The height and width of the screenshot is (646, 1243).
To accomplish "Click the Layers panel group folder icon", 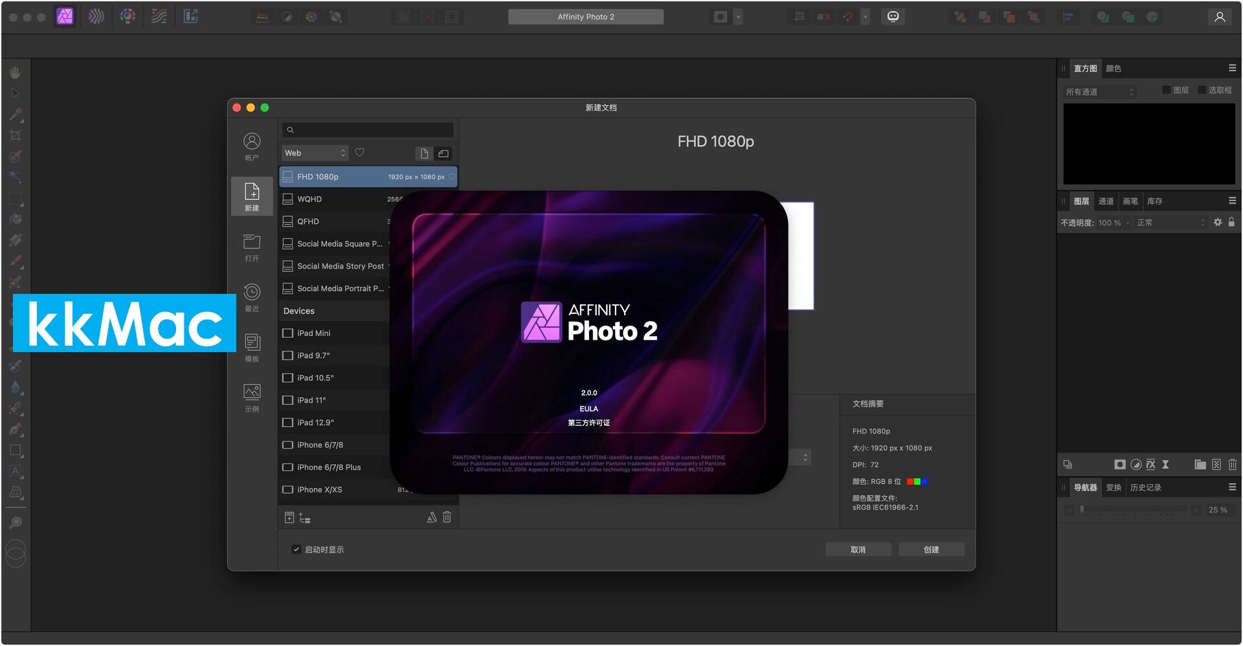I will (x=1200, y=464).
